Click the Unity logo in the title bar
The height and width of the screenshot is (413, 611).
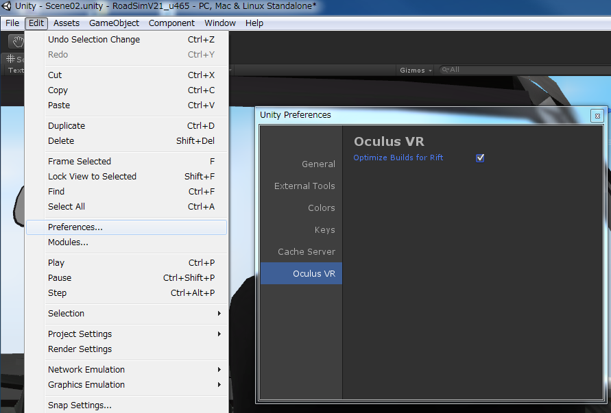pos(6,7)
